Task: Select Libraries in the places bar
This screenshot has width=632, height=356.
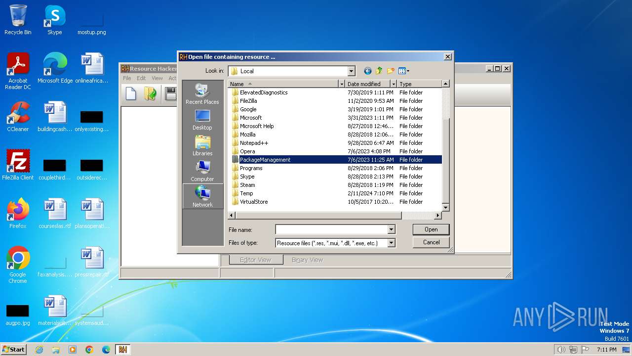Action: pyautogui.click(x=202, y=145)
